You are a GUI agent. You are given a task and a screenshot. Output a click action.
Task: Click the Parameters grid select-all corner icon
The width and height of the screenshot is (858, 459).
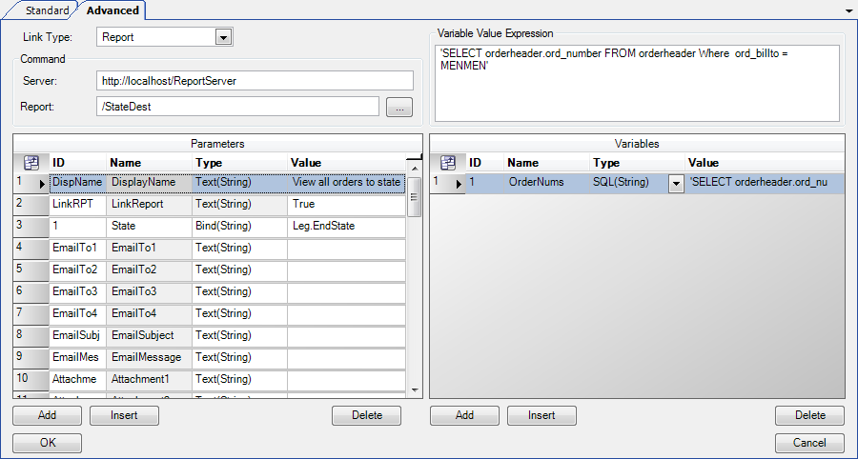pos(31,163)
